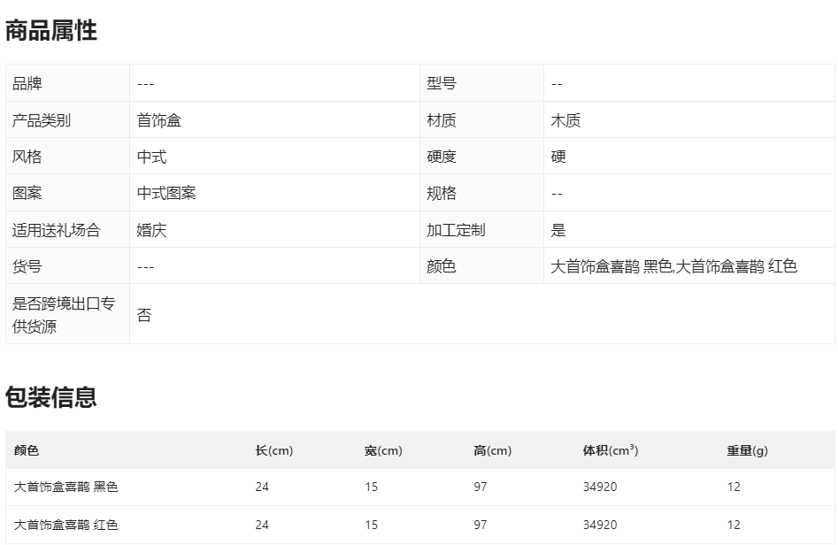Select the 重量(g) column header

[747, 450]
